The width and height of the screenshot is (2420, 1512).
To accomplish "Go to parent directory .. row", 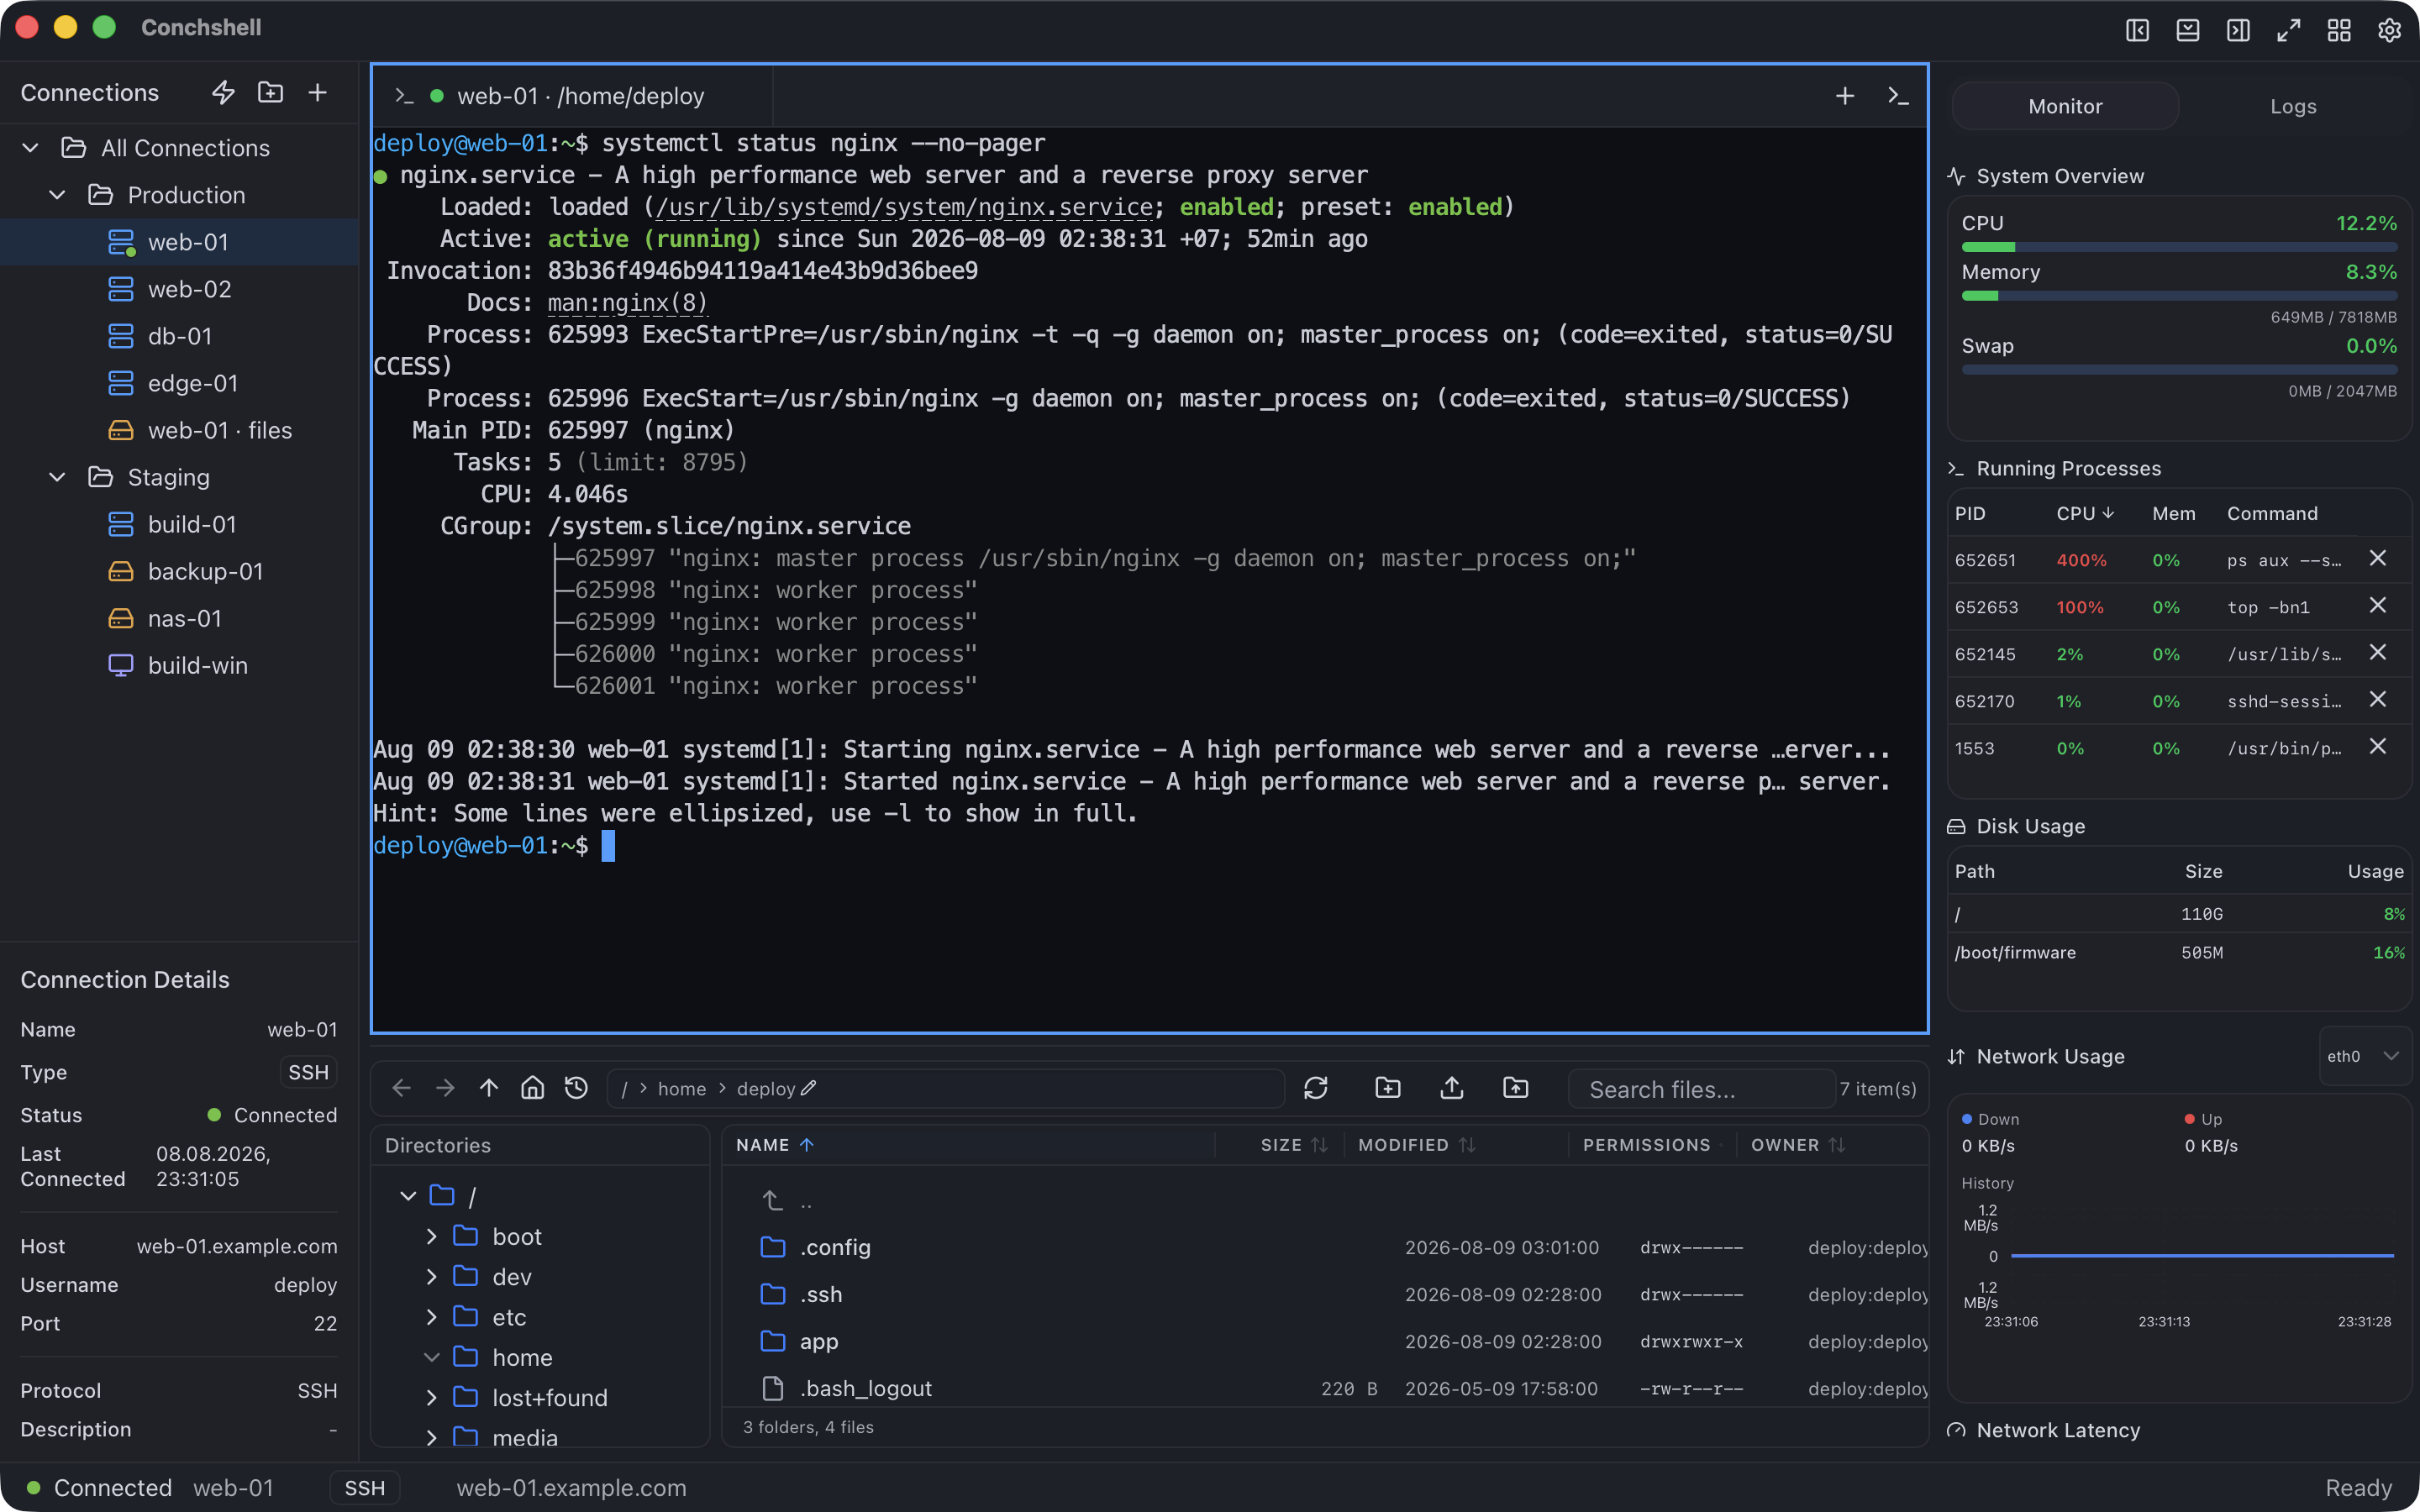I will 1326,1200.
